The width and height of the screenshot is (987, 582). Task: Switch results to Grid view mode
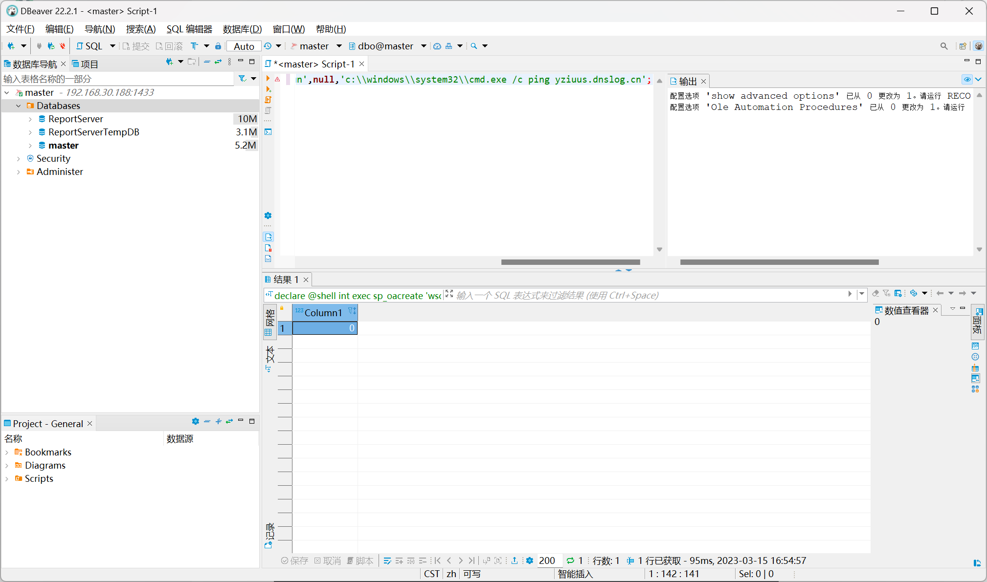[269, 322]
